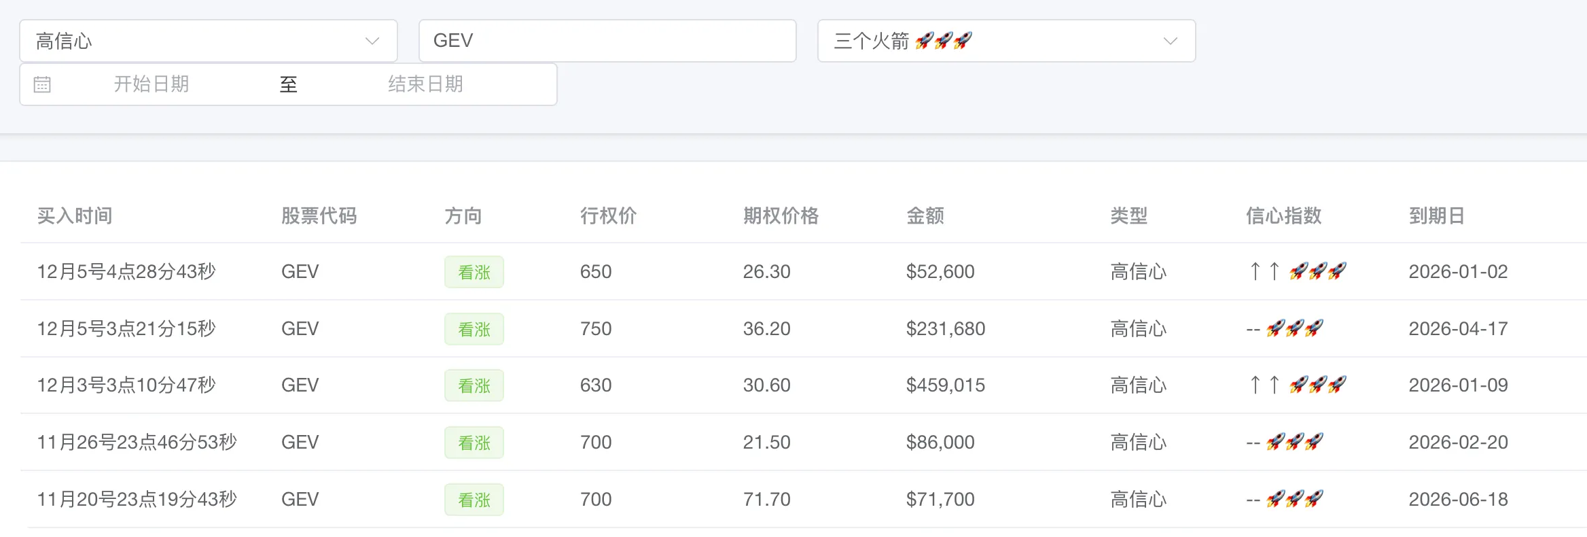Click the 信心指数 column header

[1283, 216]
